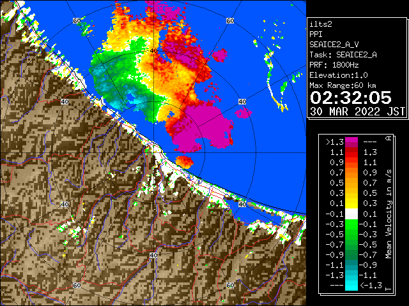Select the vertical Mean Velocity in m/s label
Viewport: 409px width, 306px height.
[389, 214]
